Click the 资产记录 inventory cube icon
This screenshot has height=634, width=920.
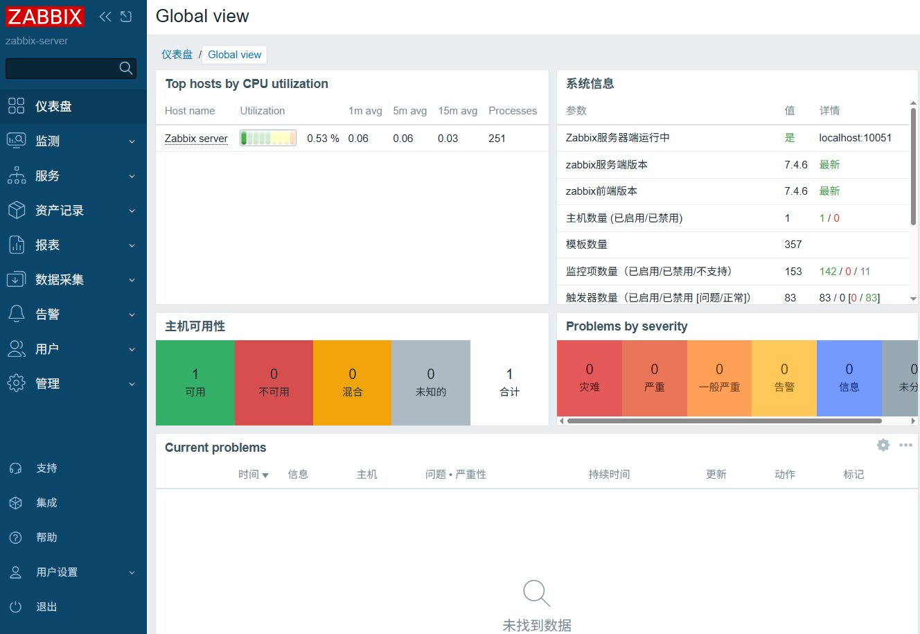click(16, 210)
